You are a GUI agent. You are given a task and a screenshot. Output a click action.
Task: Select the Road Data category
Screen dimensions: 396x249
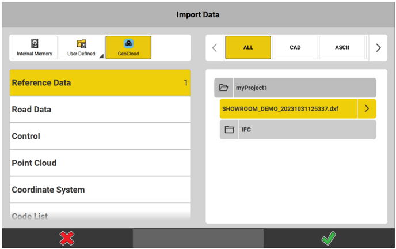[100, 110]
